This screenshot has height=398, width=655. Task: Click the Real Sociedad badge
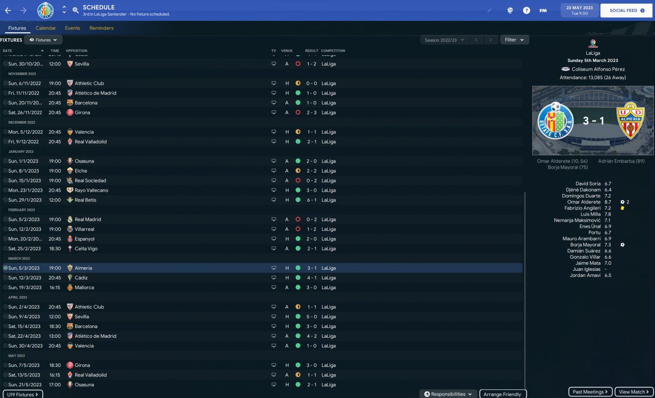70,180
